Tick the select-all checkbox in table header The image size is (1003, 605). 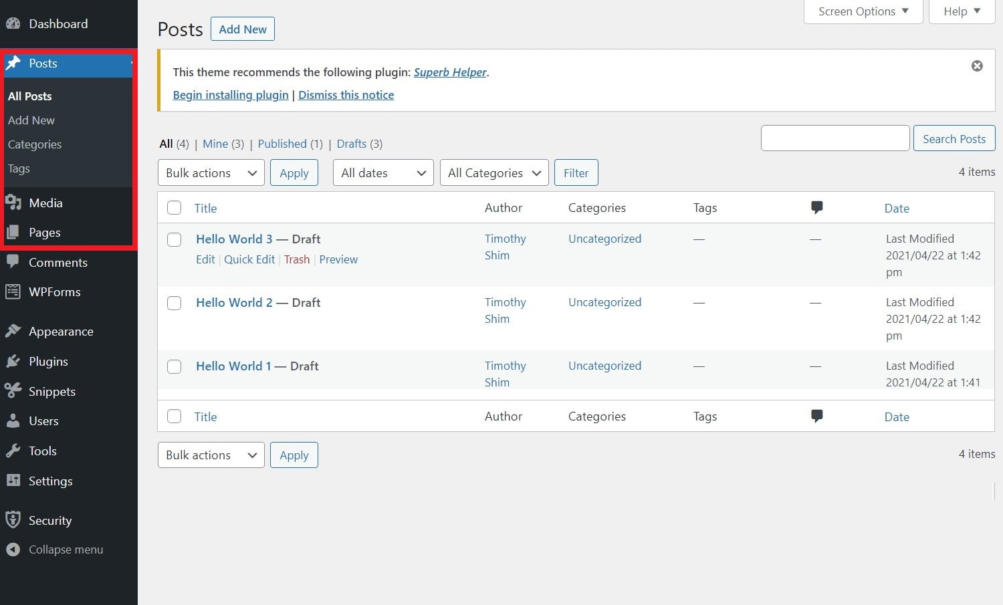174,207
